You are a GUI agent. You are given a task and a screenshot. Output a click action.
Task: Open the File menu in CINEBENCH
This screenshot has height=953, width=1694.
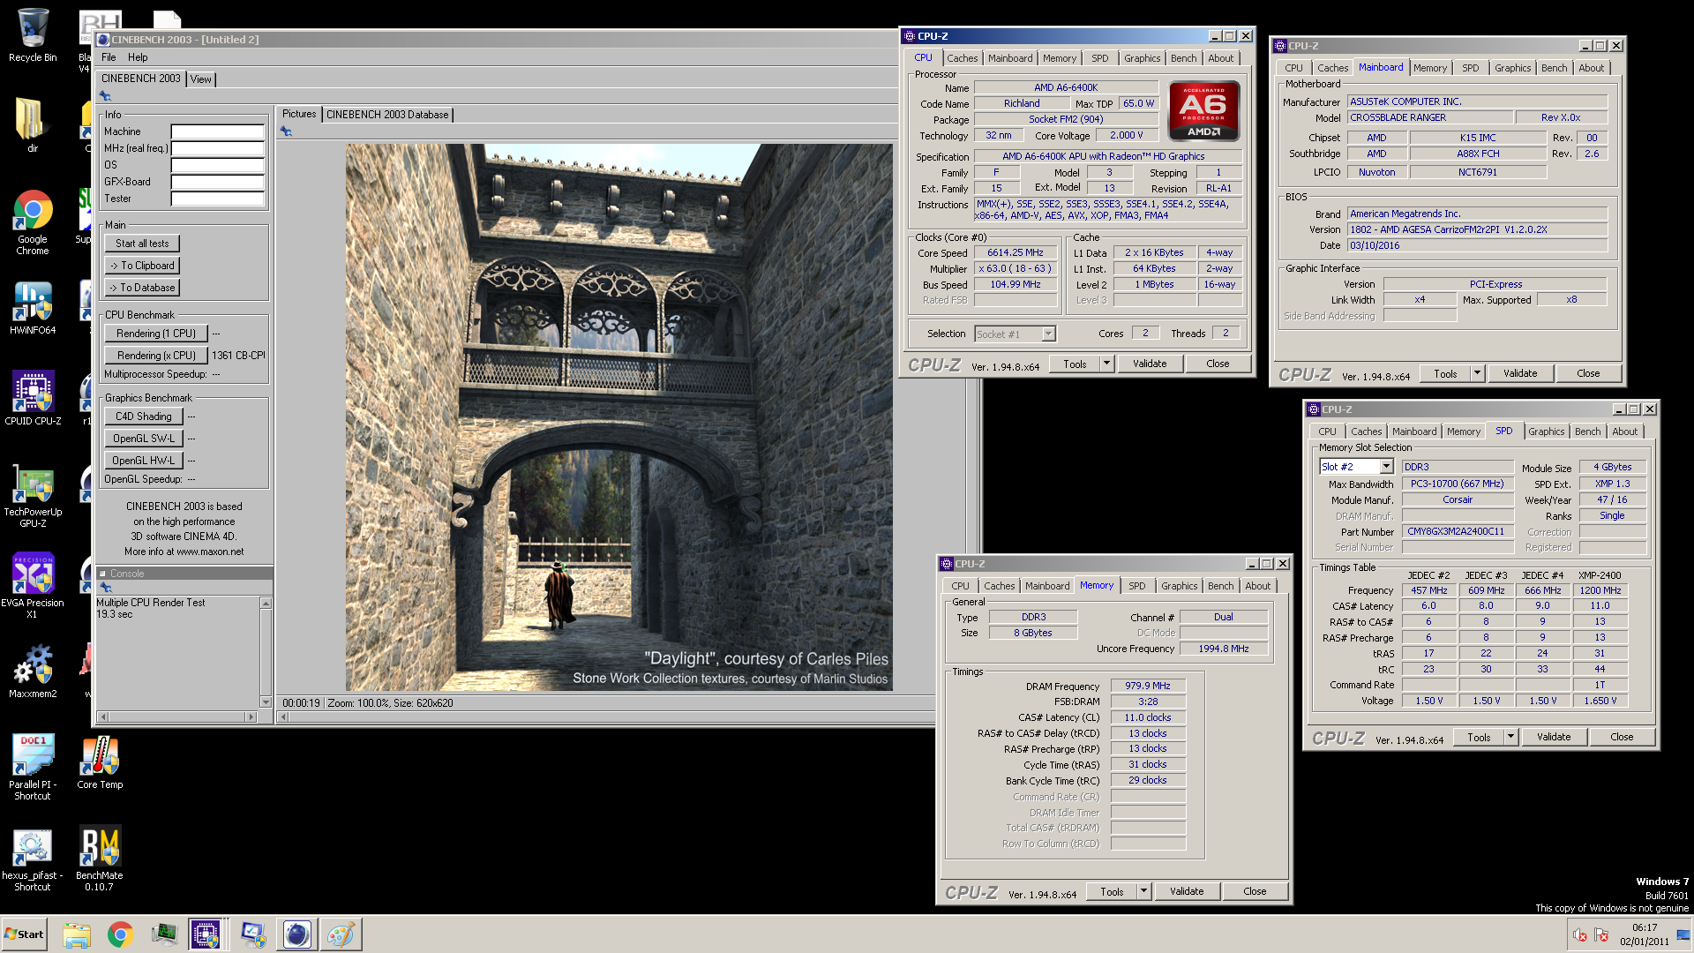(109, 57)
